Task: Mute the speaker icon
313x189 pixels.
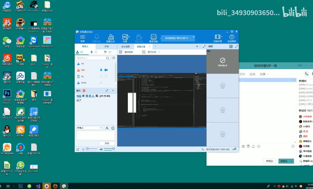Action: click(x=101, y=149)
